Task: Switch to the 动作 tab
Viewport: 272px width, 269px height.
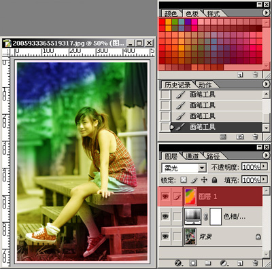Action: click(x=205, y=85)
